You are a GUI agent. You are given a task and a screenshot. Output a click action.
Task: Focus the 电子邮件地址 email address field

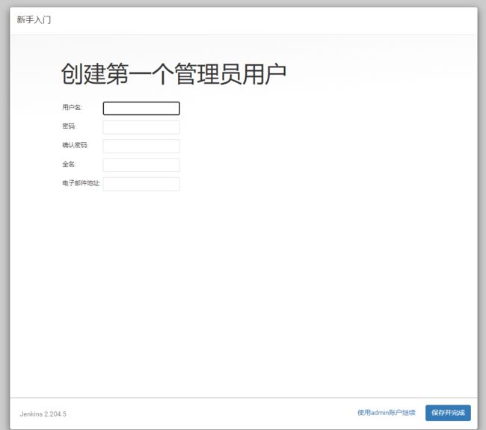[141, 184]
